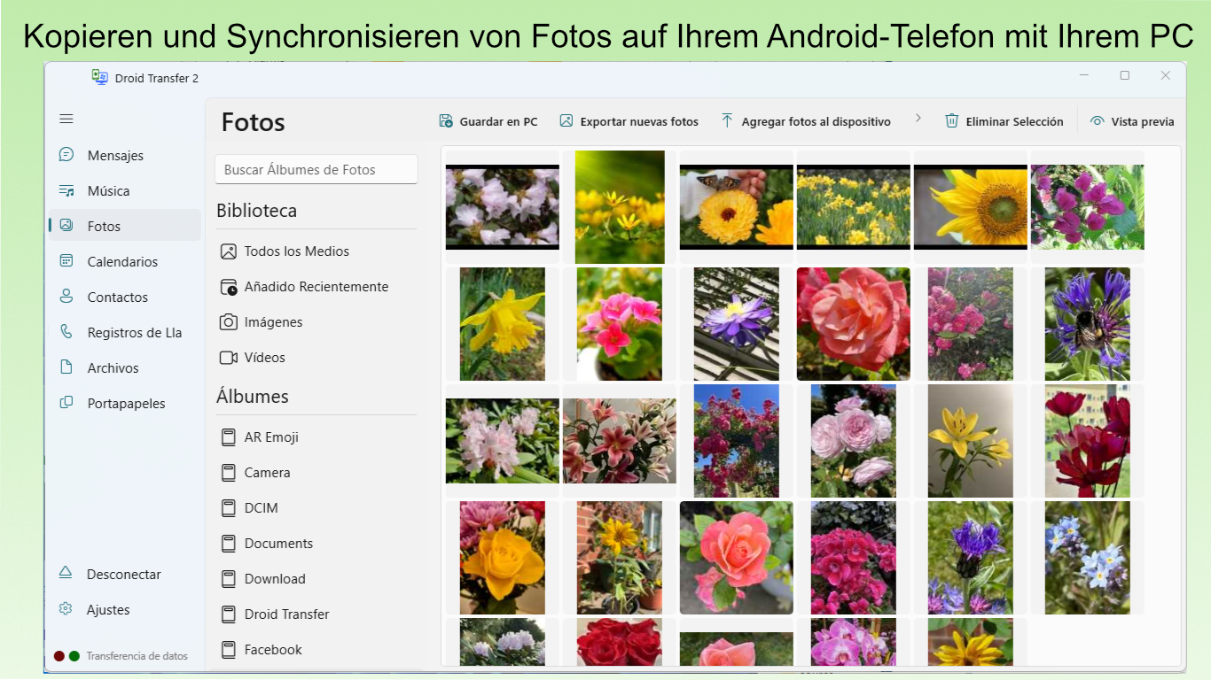
Task: Open Registros de Lla section
Action: tap(124, 332)
